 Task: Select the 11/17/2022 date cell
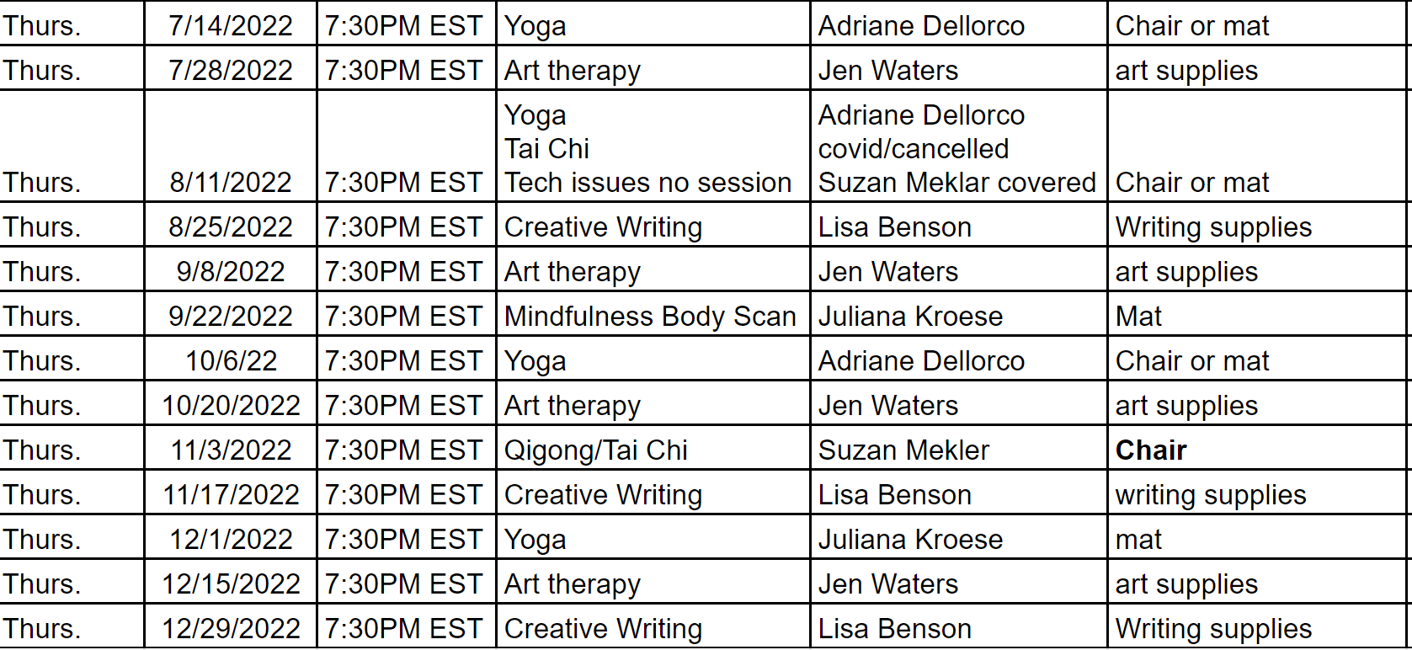tap(231, 494)
